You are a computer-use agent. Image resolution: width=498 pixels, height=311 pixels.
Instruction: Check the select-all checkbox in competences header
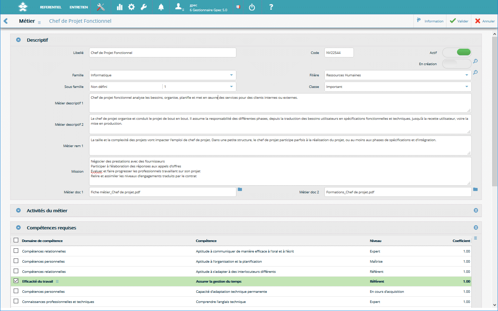[16, 240]
